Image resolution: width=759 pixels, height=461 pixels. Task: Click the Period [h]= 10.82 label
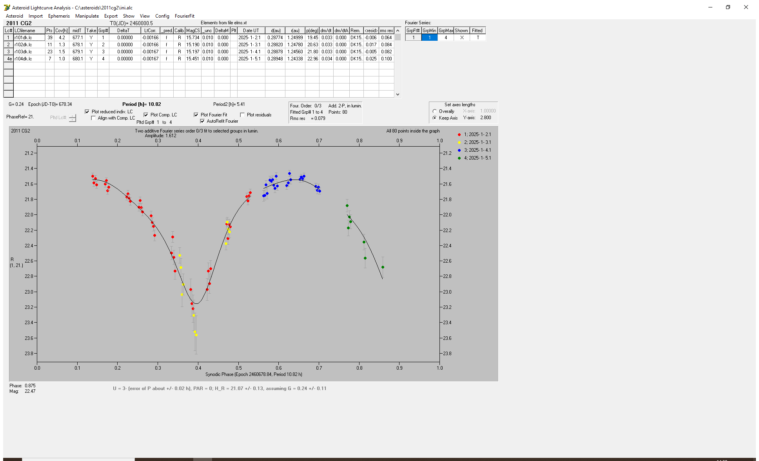click(142, 104)
